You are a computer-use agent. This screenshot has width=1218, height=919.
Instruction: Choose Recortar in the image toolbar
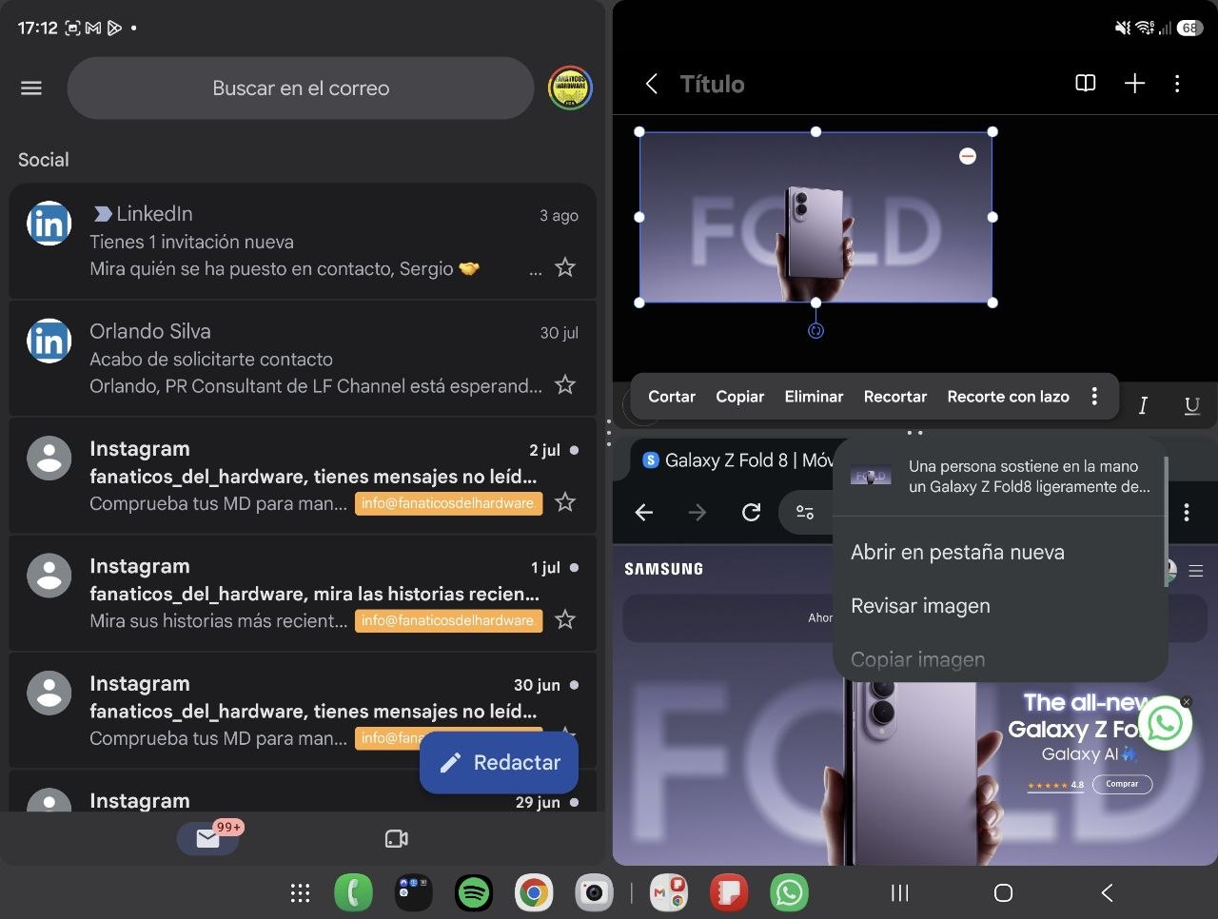(x=895, y=397)
